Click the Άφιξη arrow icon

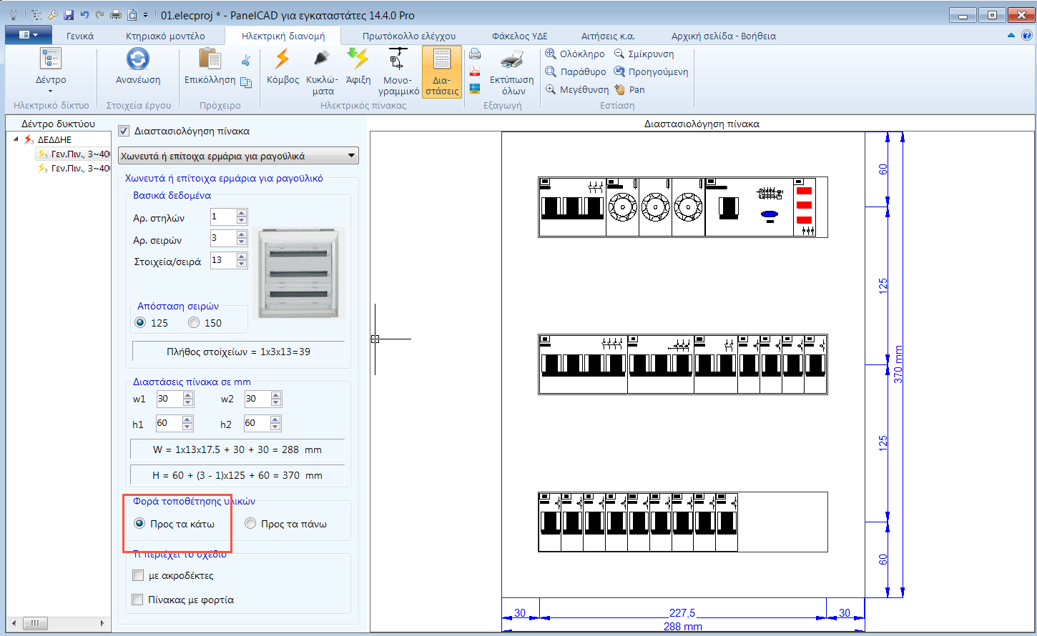358,60
